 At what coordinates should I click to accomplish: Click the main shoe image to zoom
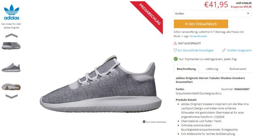click(101, 84)
